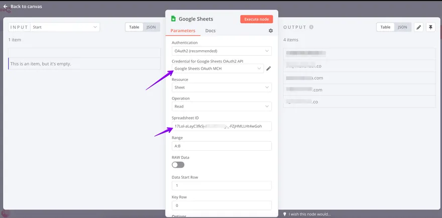
Task: Select JSON view in OUTPUT panel
Action: point(402,27)
